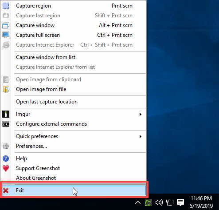Open the Greenshot tray icon

pyautogui.click(x=148, y=202)
